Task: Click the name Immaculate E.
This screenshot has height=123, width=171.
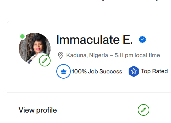Action: (x=94, y=39)
